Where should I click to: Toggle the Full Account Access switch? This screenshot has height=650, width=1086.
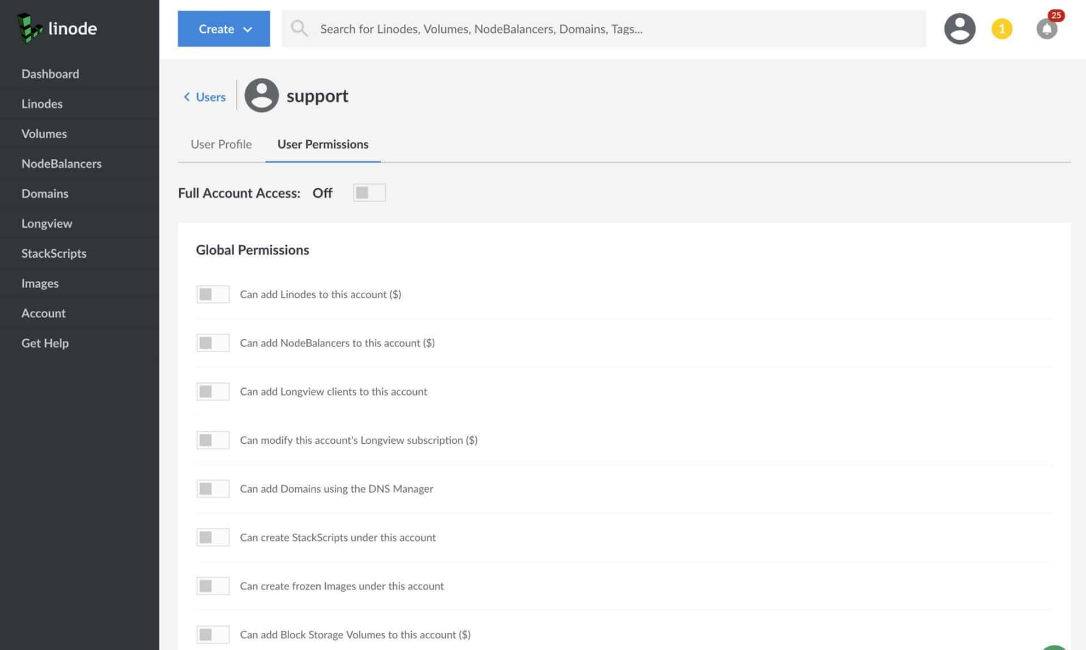368,193
